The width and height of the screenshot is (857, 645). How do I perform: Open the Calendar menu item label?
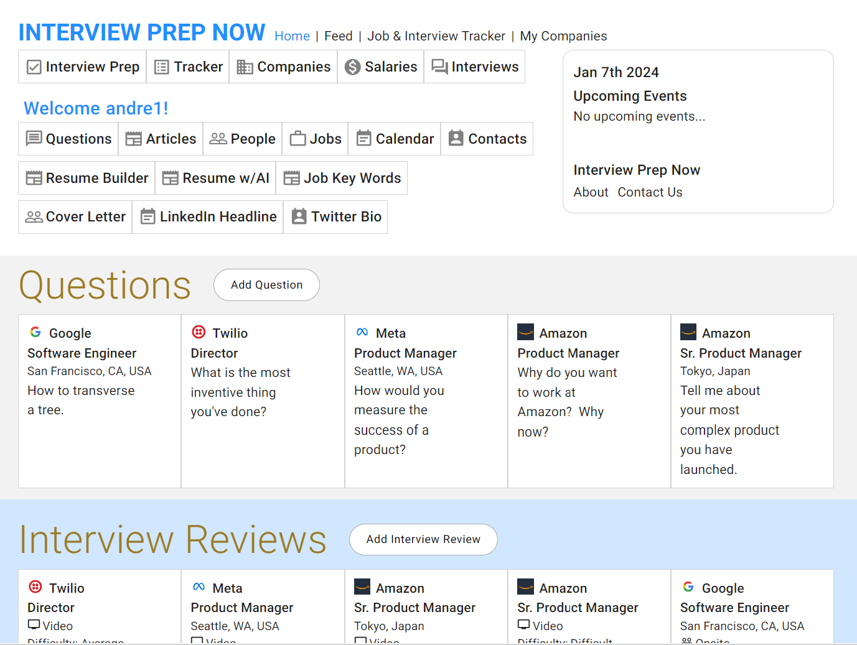pyautogui.click(x=405, y=139)
